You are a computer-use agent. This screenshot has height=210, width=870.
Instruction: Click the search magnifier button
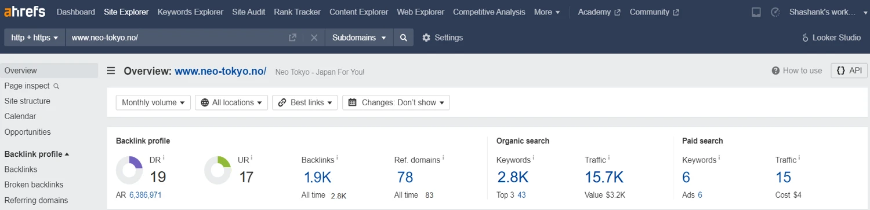(403, 38)
